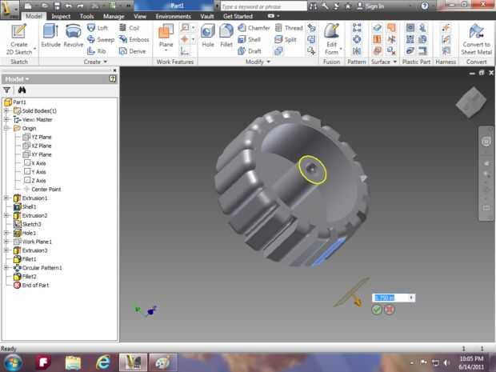
Task: Switch to the View ribbon tab
Action: pyautogui.click(x=140, y=16)
